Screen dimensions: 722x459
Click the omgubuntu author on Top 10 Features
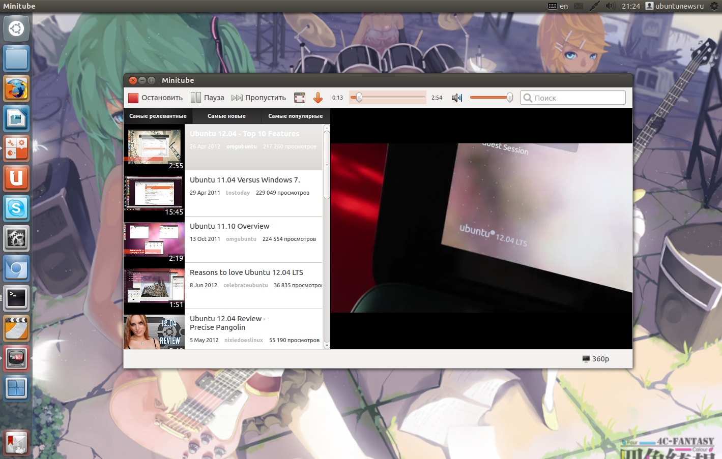tap(242, 146)
